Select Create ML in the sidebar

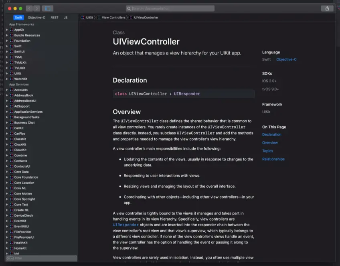point(22,210)
